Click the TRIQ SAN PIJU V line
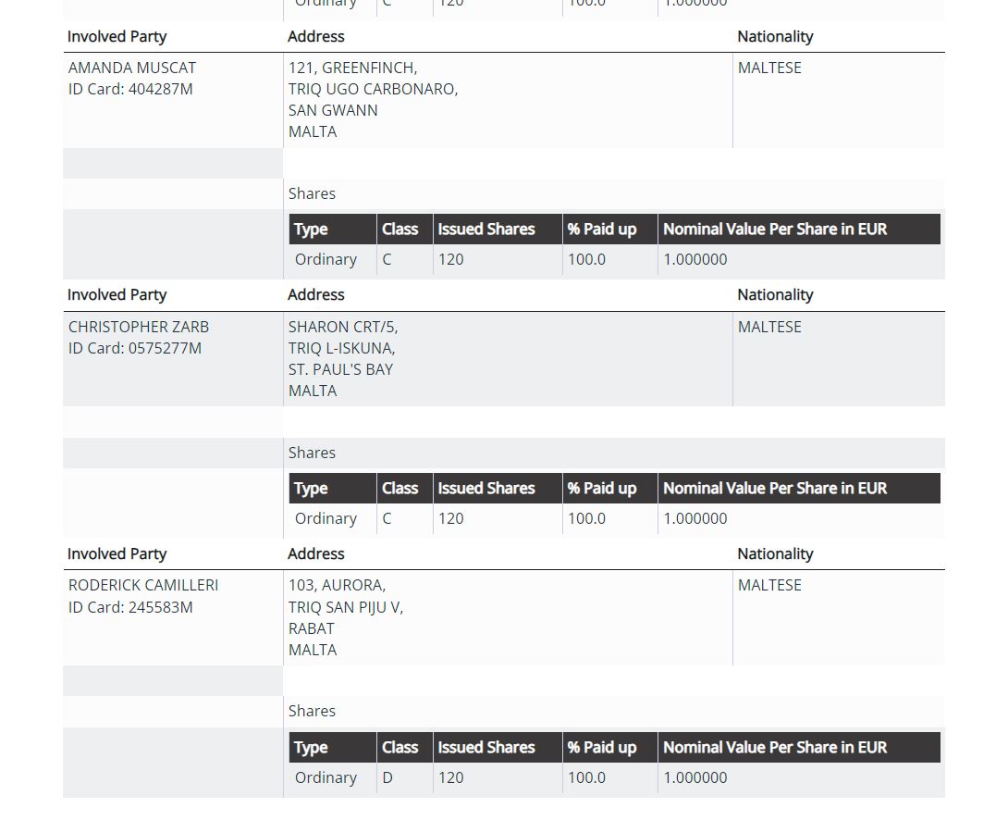996x820 pixels. 346,607
